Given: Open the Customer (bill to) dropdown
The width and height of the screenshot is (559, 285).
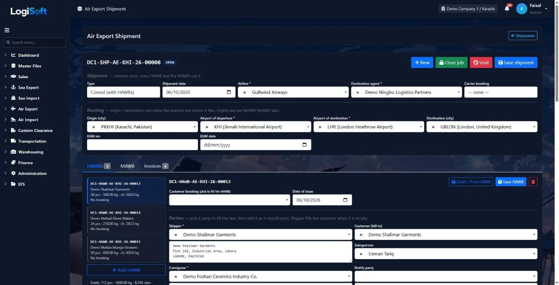Looking at the screenshot, I should (446, 234).
